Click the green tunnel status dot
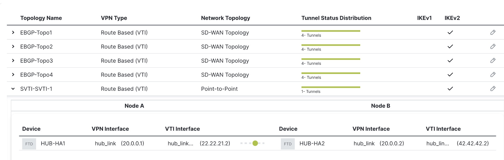The width and height of the screenshot is (504, 160). [x=255, y=143]
